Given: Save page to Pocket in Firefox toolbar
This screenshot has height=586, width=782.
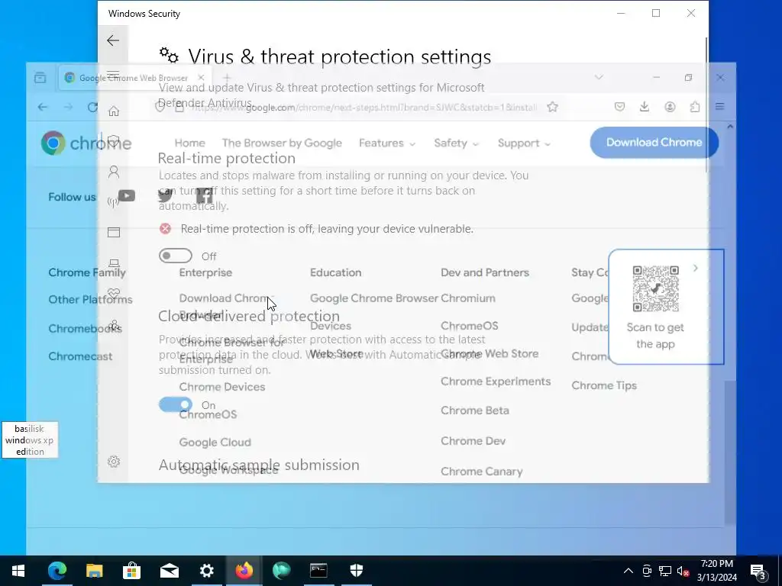Looking at the screenshot, I should [x=619, y=107].
